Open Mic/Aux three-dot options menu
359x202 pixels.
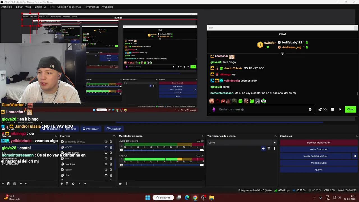click(121, 160)
